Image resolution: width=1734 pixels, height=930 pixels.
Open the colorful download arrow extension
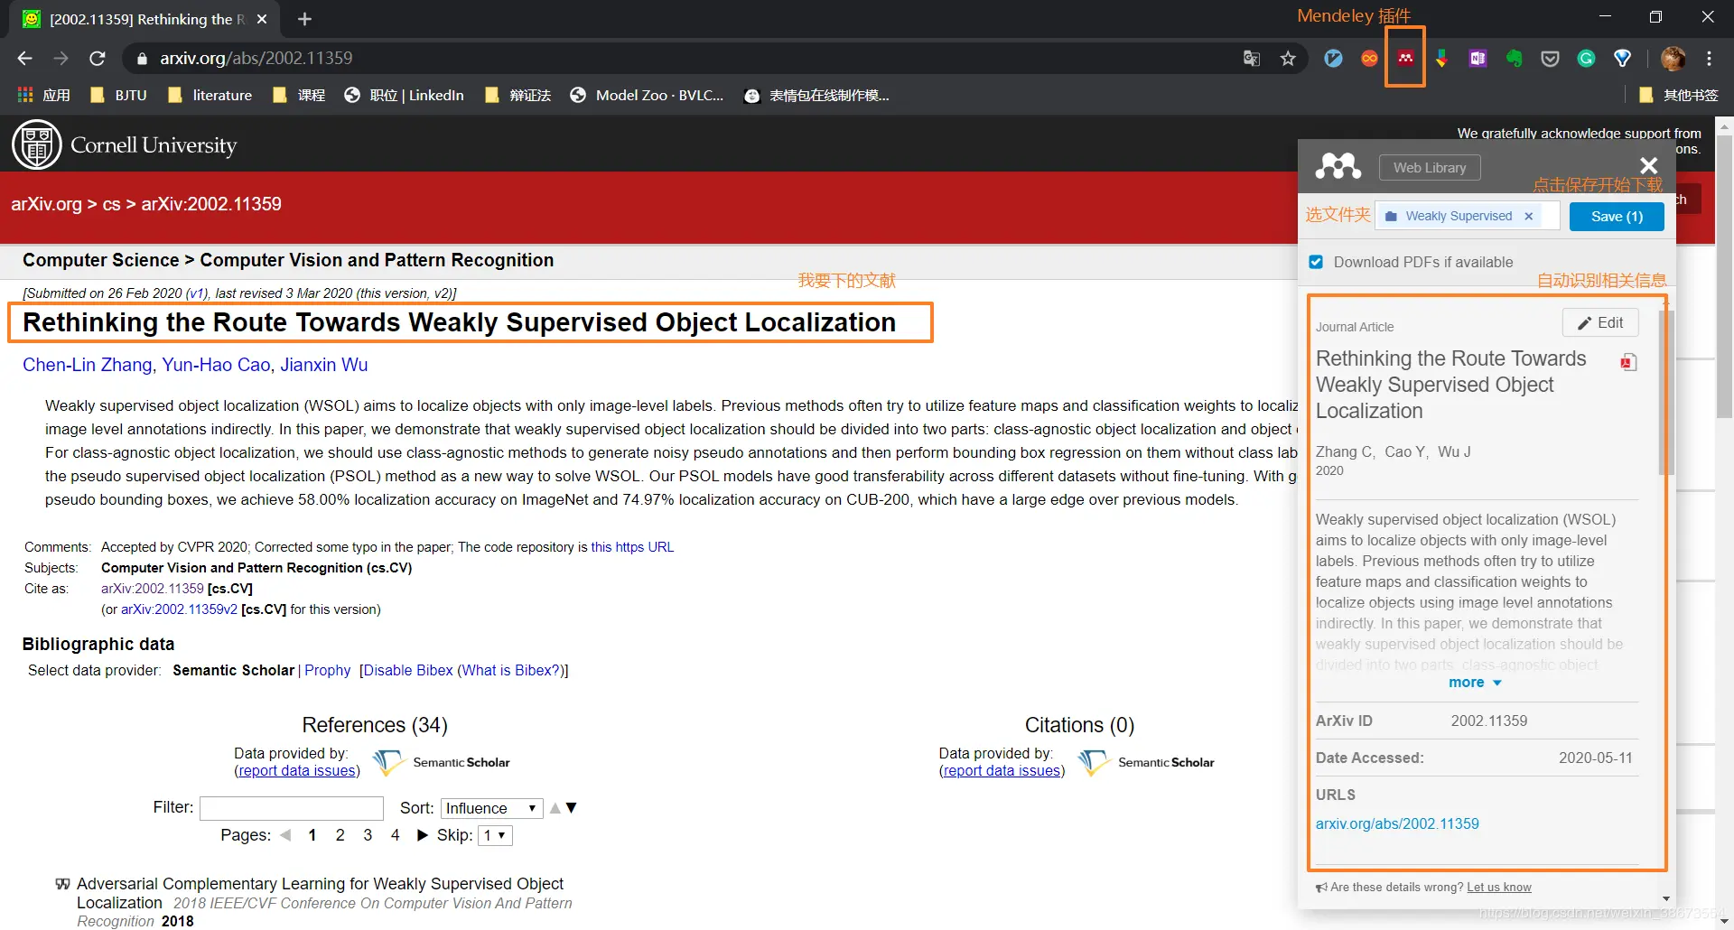pyautogui.click(x=1441, y=59)
